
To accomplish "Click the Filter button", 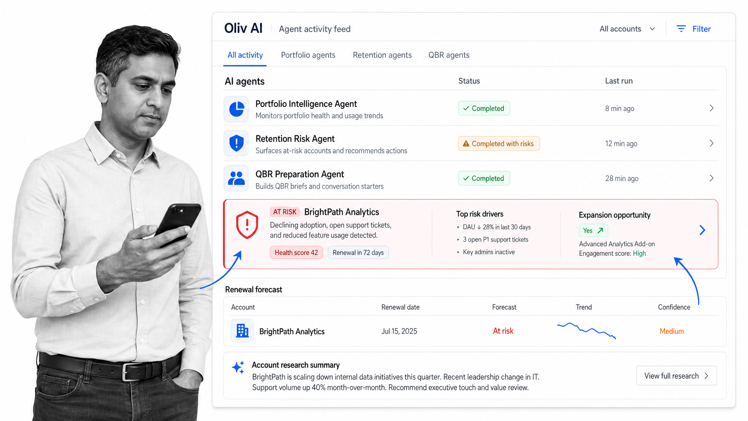I will pos(693,29).
